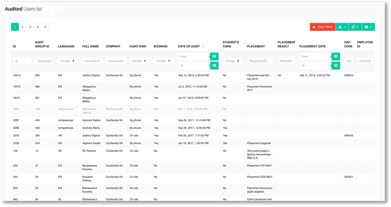391x207 pixels.
Task: Click into the Company filter text box
Action: click(115, 61)
